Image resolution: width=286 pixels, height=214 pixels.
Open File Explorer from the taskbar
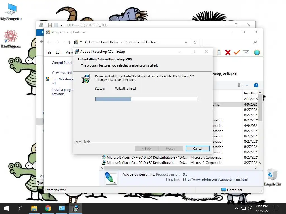(x=34, y=208)
